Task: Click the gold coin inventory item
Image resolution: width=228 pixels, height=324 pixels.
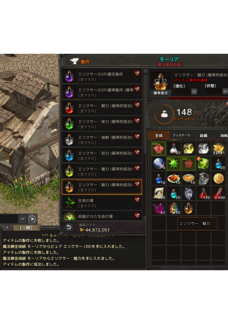Action: click(218, 178)
